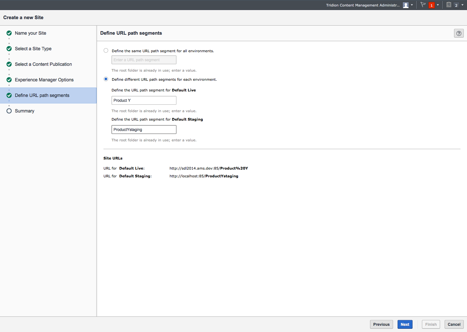Click the notifications flag icon
Screen dimensions: 467x332
423,5
